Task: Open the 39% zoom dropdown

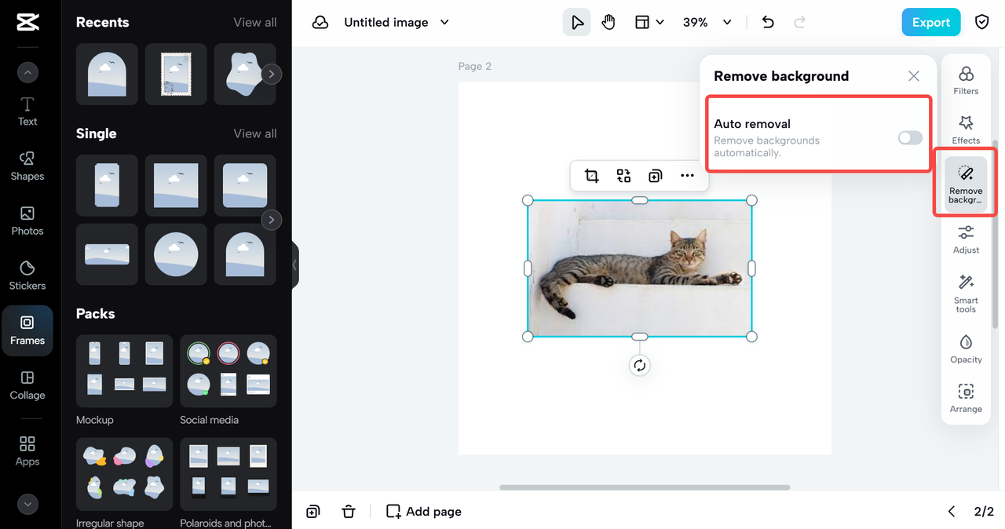Action: coord(707,23)
